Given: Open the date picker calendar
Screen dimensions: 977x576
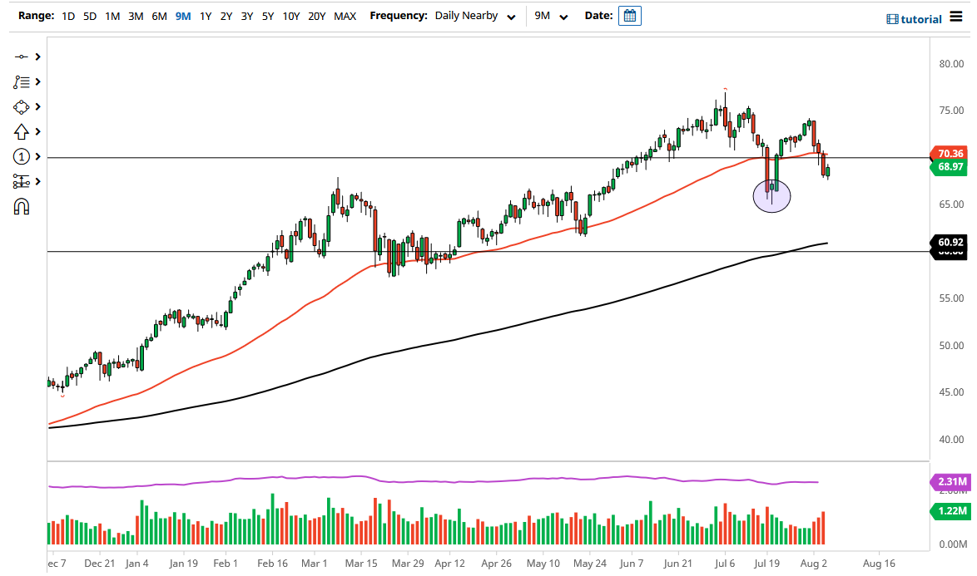Looking at the screenshot, I should click(x=630, y=16).
